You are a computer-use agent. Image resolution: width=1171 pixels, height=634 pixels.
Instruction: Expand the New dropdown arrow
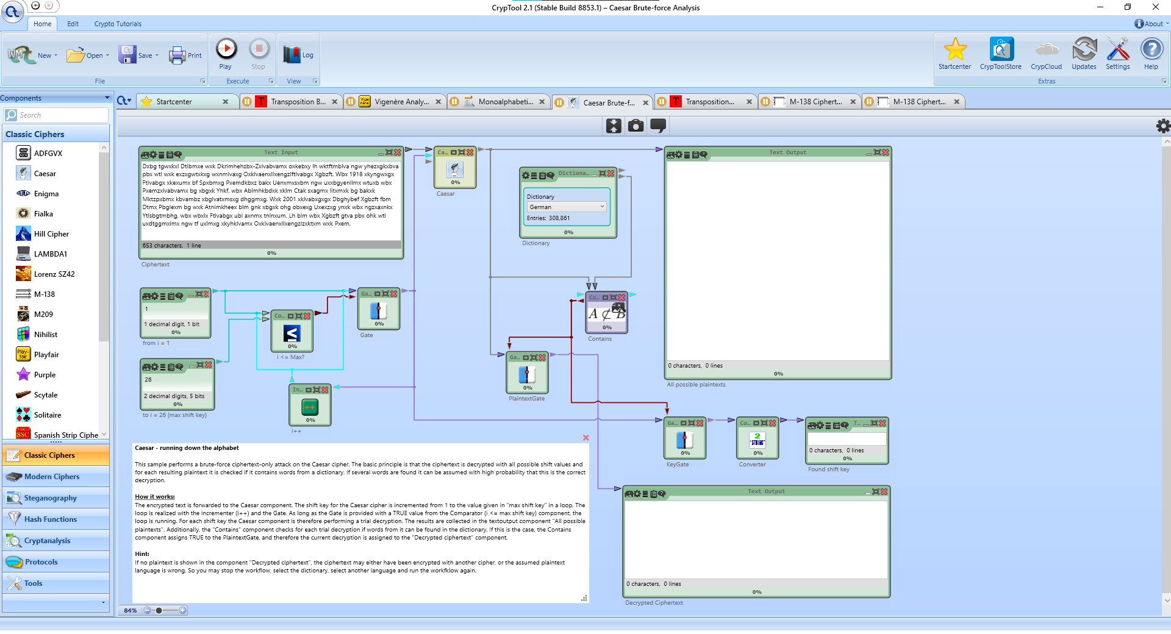point(56,55)
